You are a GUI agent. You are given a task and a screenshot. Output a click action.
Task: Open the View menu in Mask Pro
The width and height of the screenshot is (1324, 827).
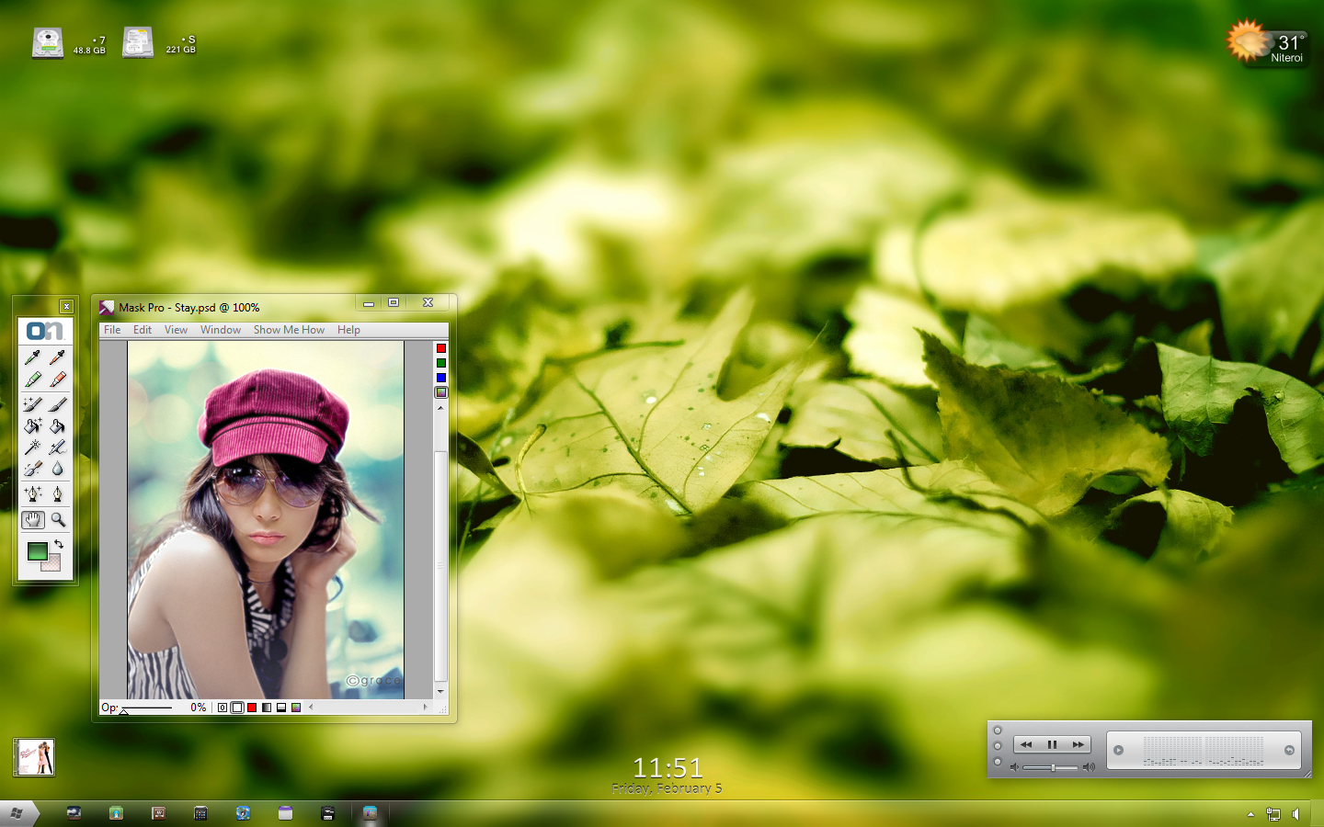click(x=176, y=330)
